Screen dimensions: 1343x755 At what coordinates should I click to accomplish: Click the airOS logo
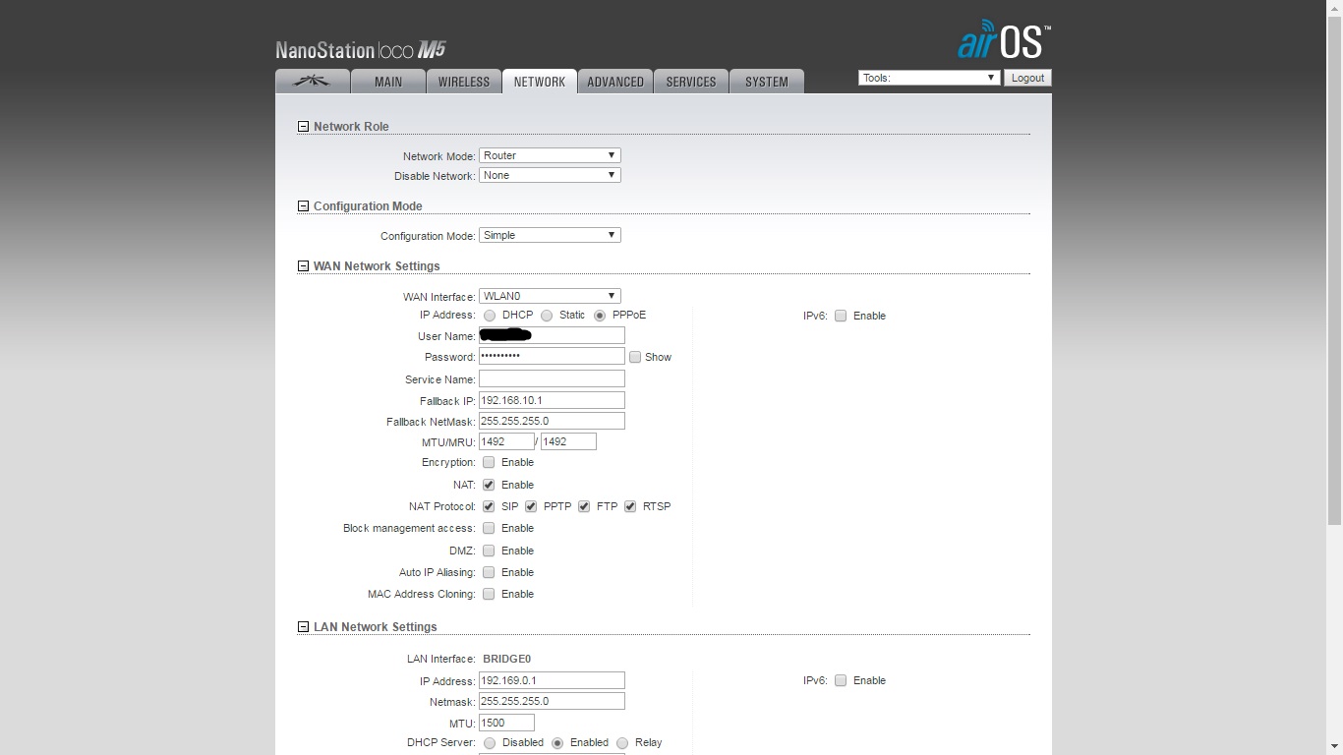click(1004, 40)
